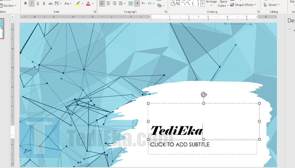Select slide thumbnail in slides pane
This screenshot has height=168, width=295.
click(x=2, y=29)
